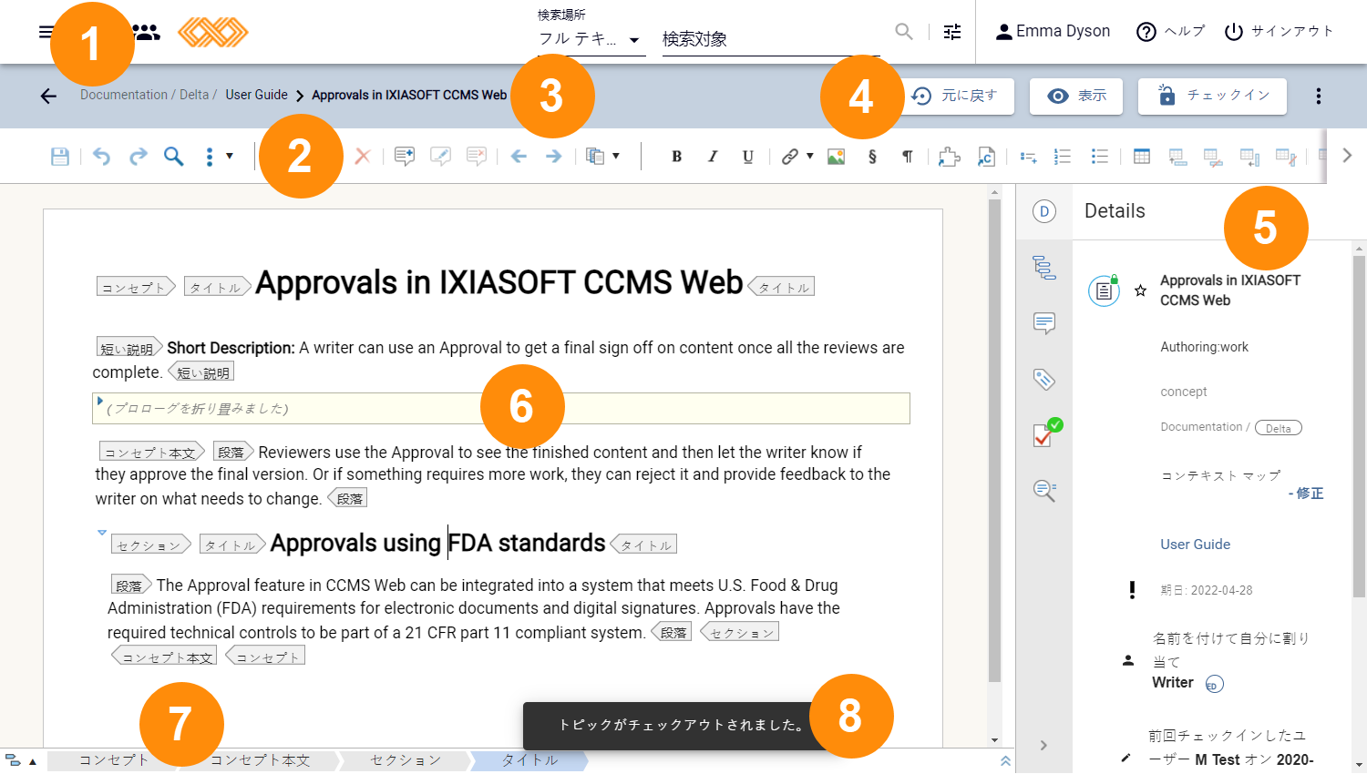Open the comments side tab
The width and height of the screenshot is (1367, 774).
[x=1044, y=323]
